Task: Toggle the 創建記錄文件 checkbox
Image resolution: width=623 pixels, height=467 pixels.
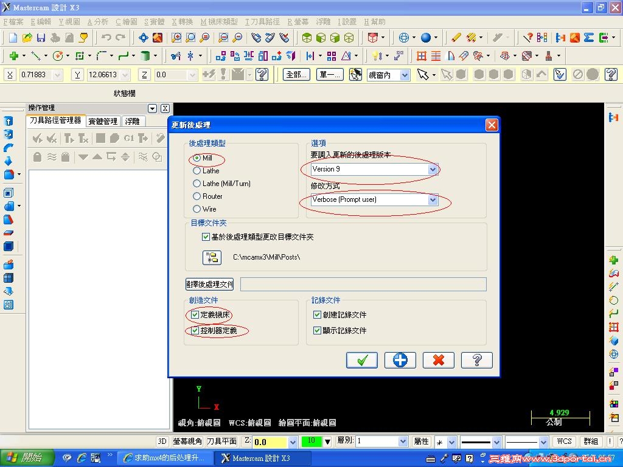Action: (317, 315)
